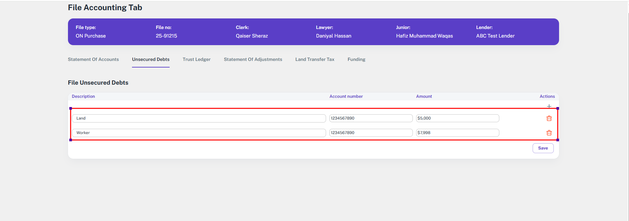Screen dimensions: 629x221
Task: Click the Land description field
Action: click(x=199, y=118)
